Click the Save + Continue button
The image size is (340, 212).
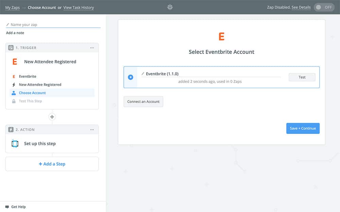(x=303, y=129)
